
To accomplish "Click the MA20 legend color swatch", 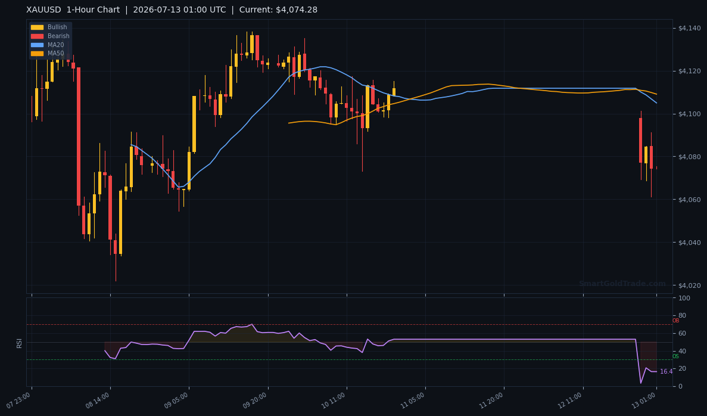I will point(37,45).
